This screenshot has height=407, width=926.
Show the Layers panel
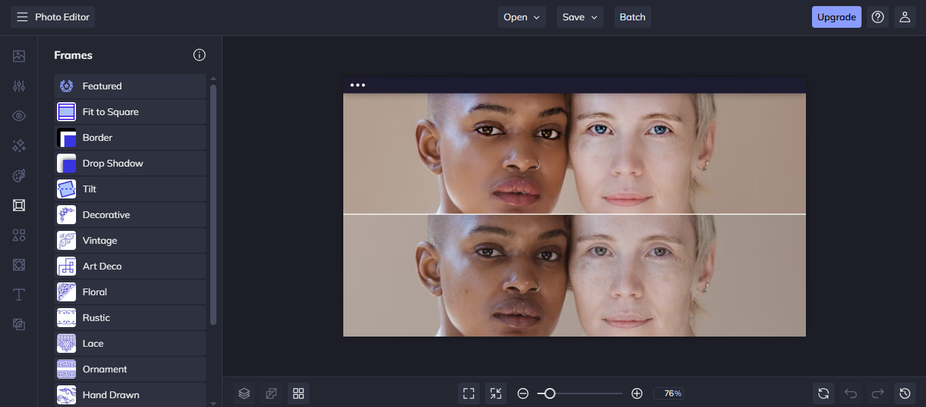244,393
